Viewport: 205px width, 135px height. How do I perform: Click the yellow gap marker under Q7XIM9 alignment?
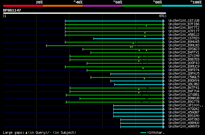139,58
